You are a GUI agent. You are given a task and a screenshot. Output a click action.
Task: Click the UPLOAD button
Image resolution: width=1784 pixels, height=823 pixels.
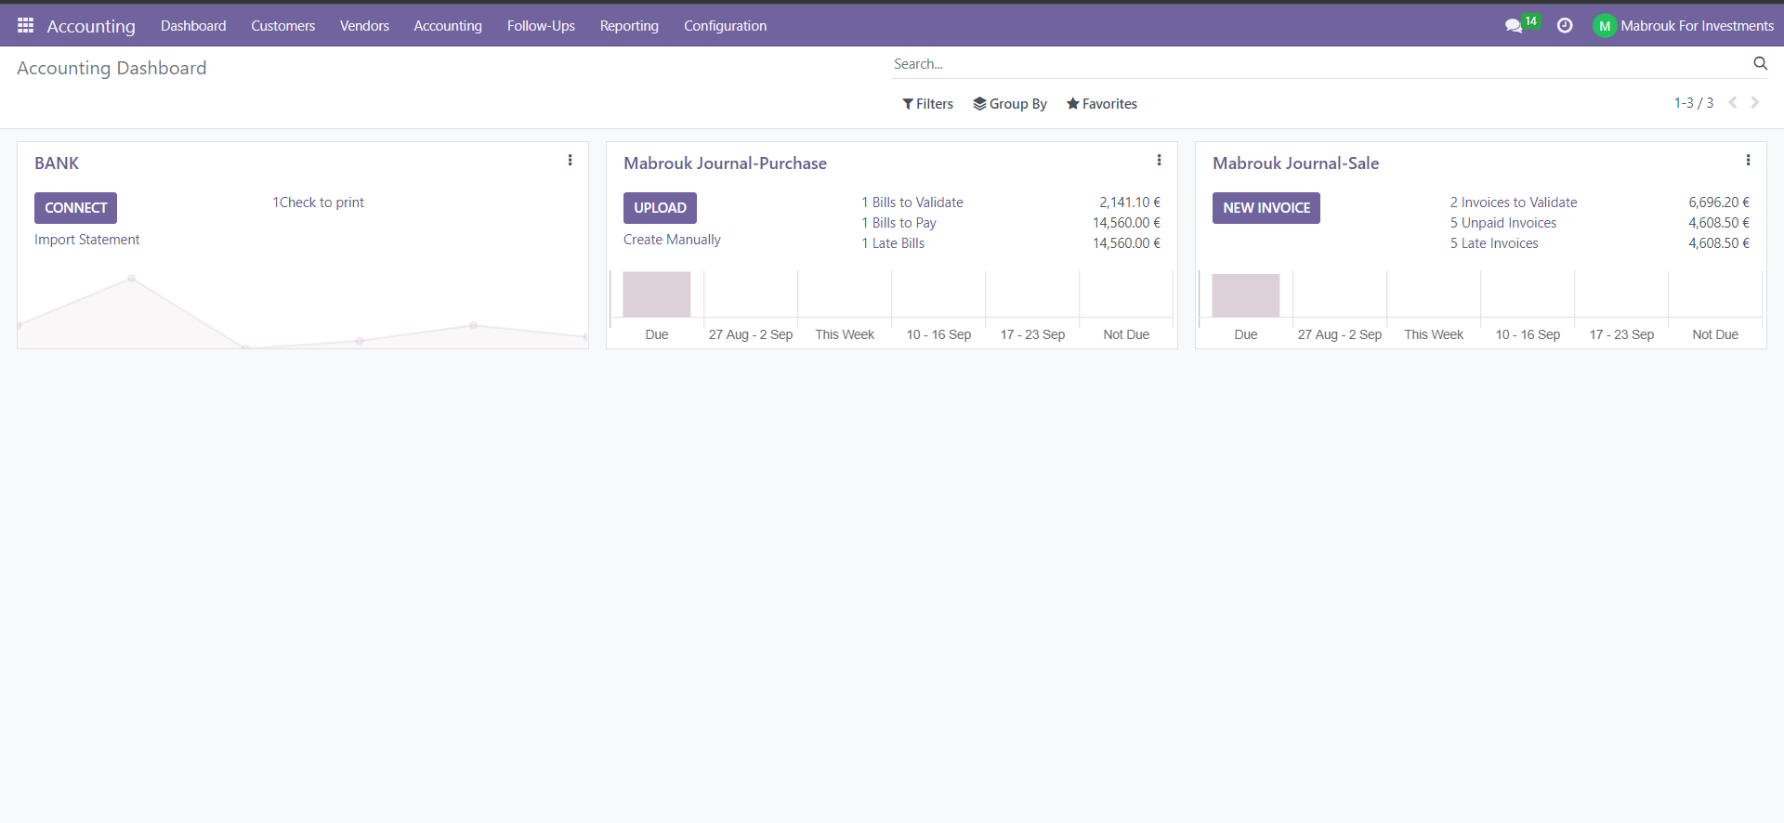pyautogui.click(x=660, y=208)
